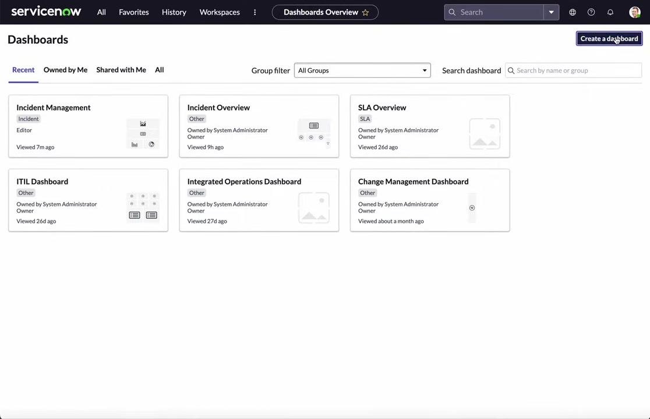Click the Dashboards Overview title pill

click(324, 12)
